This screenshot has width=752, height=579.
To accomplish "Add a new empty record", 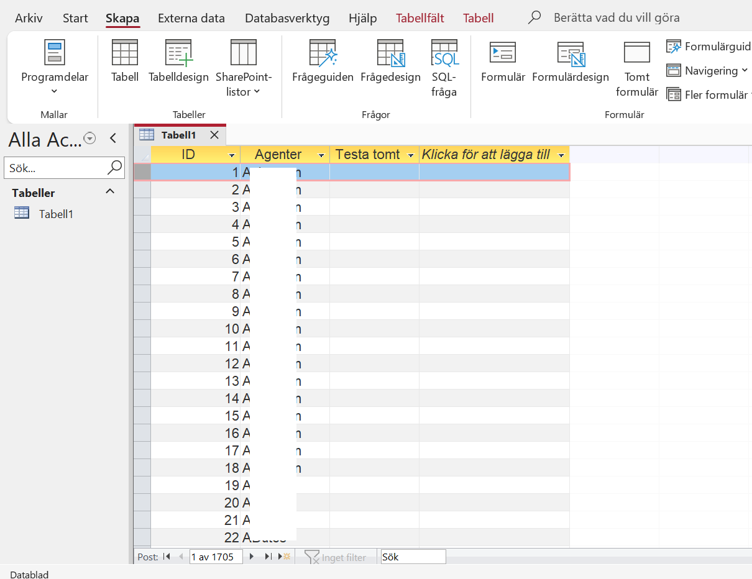I will tap(285, 557).
